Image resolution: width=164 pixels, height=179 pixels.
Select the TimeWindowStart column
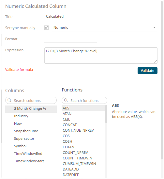tap(31, 161)
